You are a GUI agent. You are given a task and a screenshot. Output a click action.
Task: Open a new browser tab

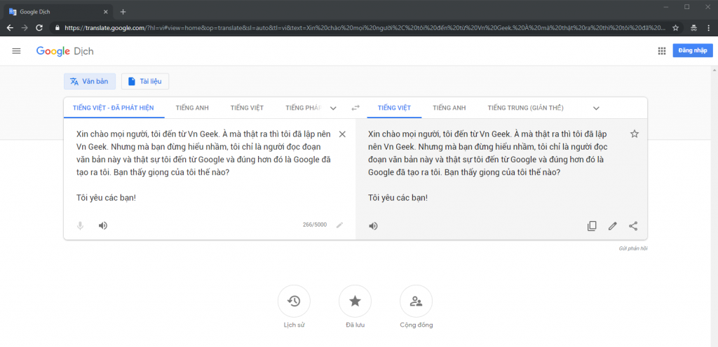point(123,12)
